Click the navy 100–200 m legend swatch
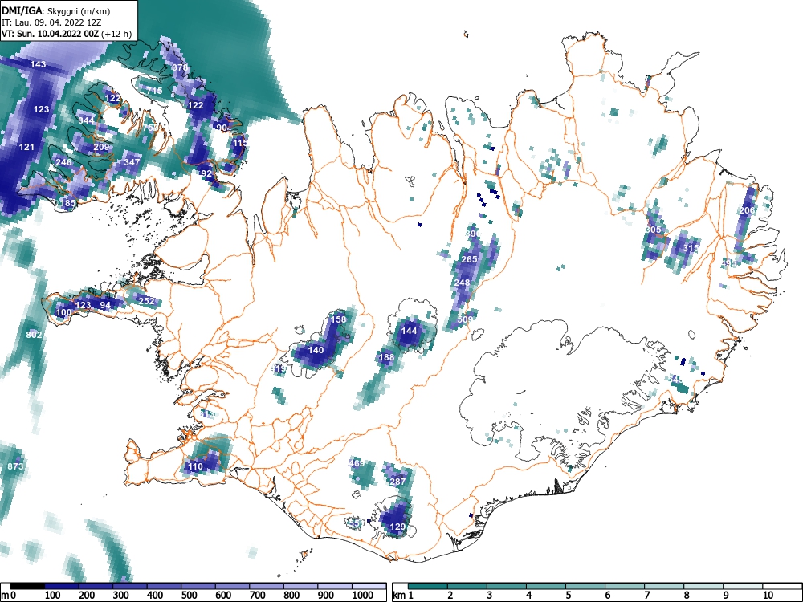Viewport: 803px width, 602px height. (x=62, y=586)
